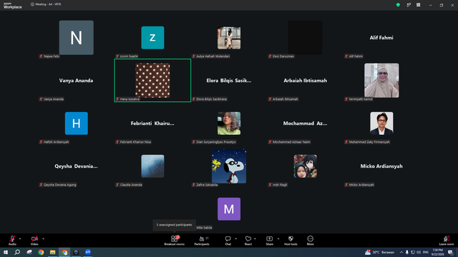Open the taskbar clock and calendar
Viewport: 458px width, 257px height.
click(x=437, y=252)
